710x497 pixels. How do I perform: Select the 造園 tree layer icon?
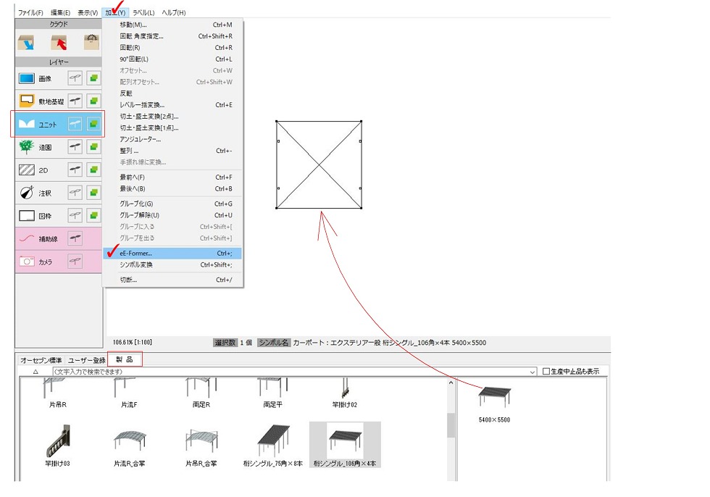click(27, 146)
